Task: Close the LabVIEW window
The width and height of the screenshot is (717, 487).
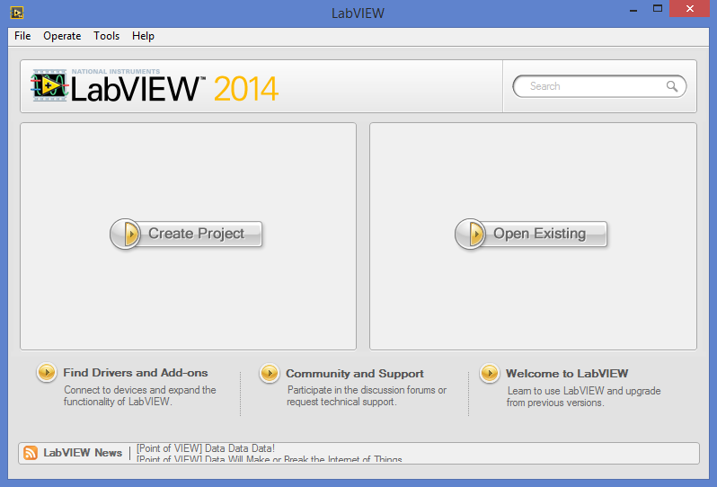Action: (x=689, y=9)
